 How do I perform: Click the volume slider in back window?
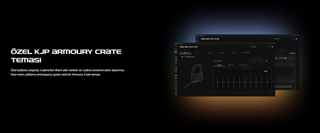[x=286, y=58]
